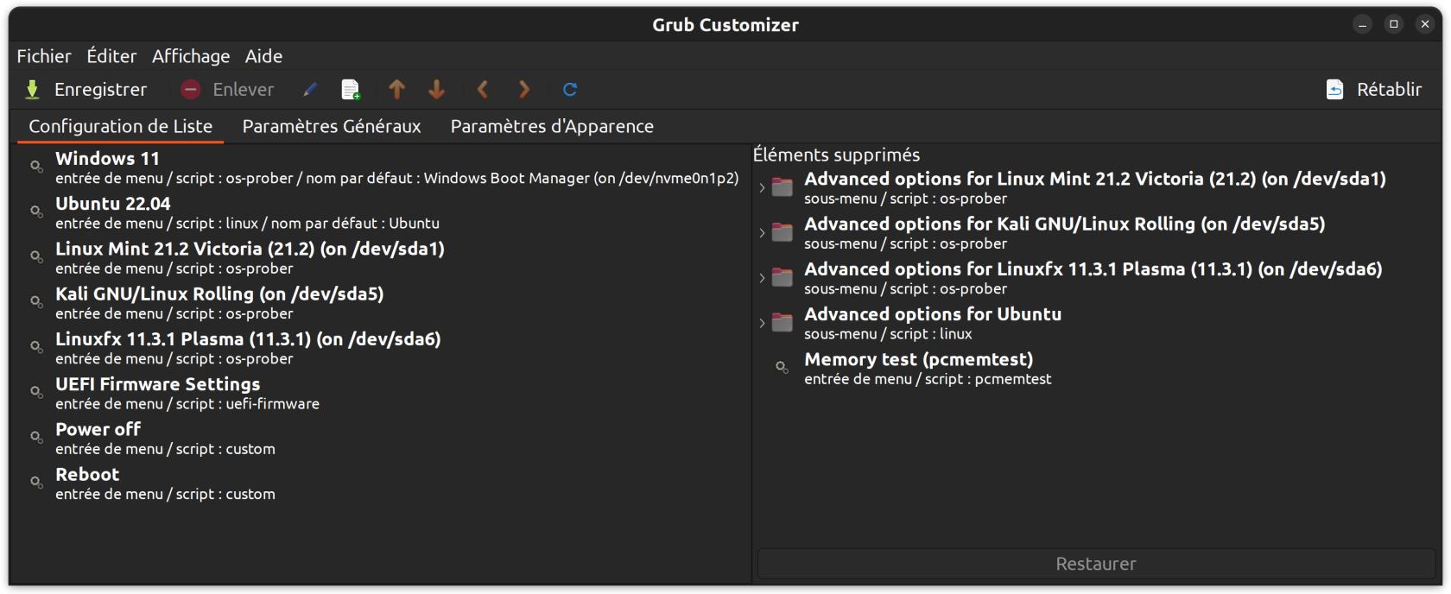
Task: Click the folder icon of Advanced options for Linux Mint
Action: click(783, 187)
